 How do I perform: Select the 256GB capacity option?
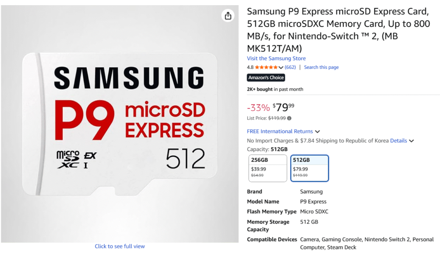point(268,168)
